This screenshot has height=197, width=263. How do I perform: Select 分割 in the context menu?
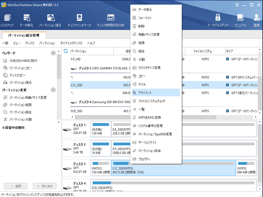156,59
